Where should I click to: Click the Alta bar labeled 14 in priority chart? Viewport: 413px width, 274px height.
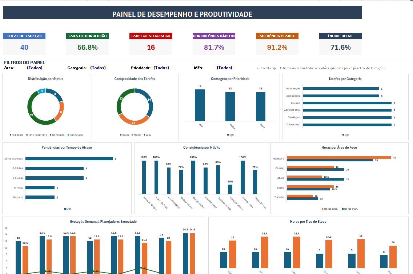(200, 105)
